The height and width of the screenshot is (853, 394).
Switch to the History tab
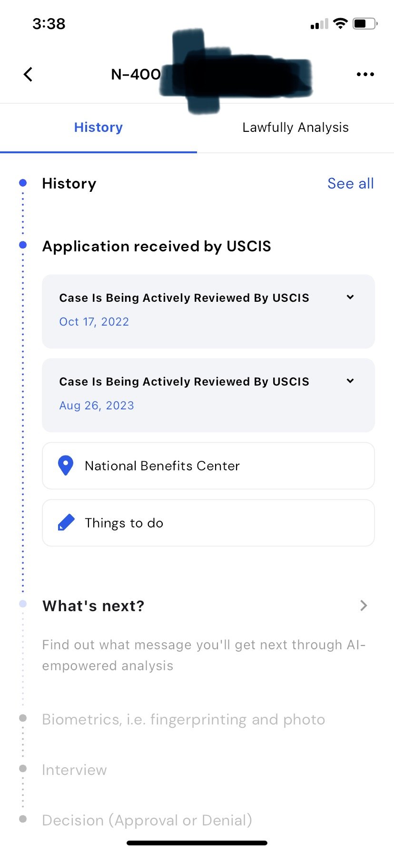click(x=98, y=128)
